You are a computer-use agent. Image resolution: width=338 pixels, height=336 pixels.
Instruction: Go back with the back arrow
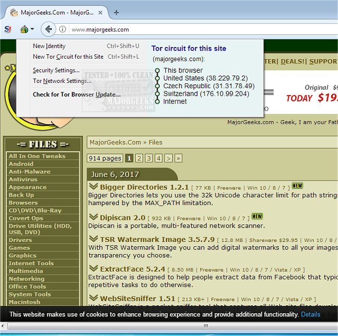[49, 29]
